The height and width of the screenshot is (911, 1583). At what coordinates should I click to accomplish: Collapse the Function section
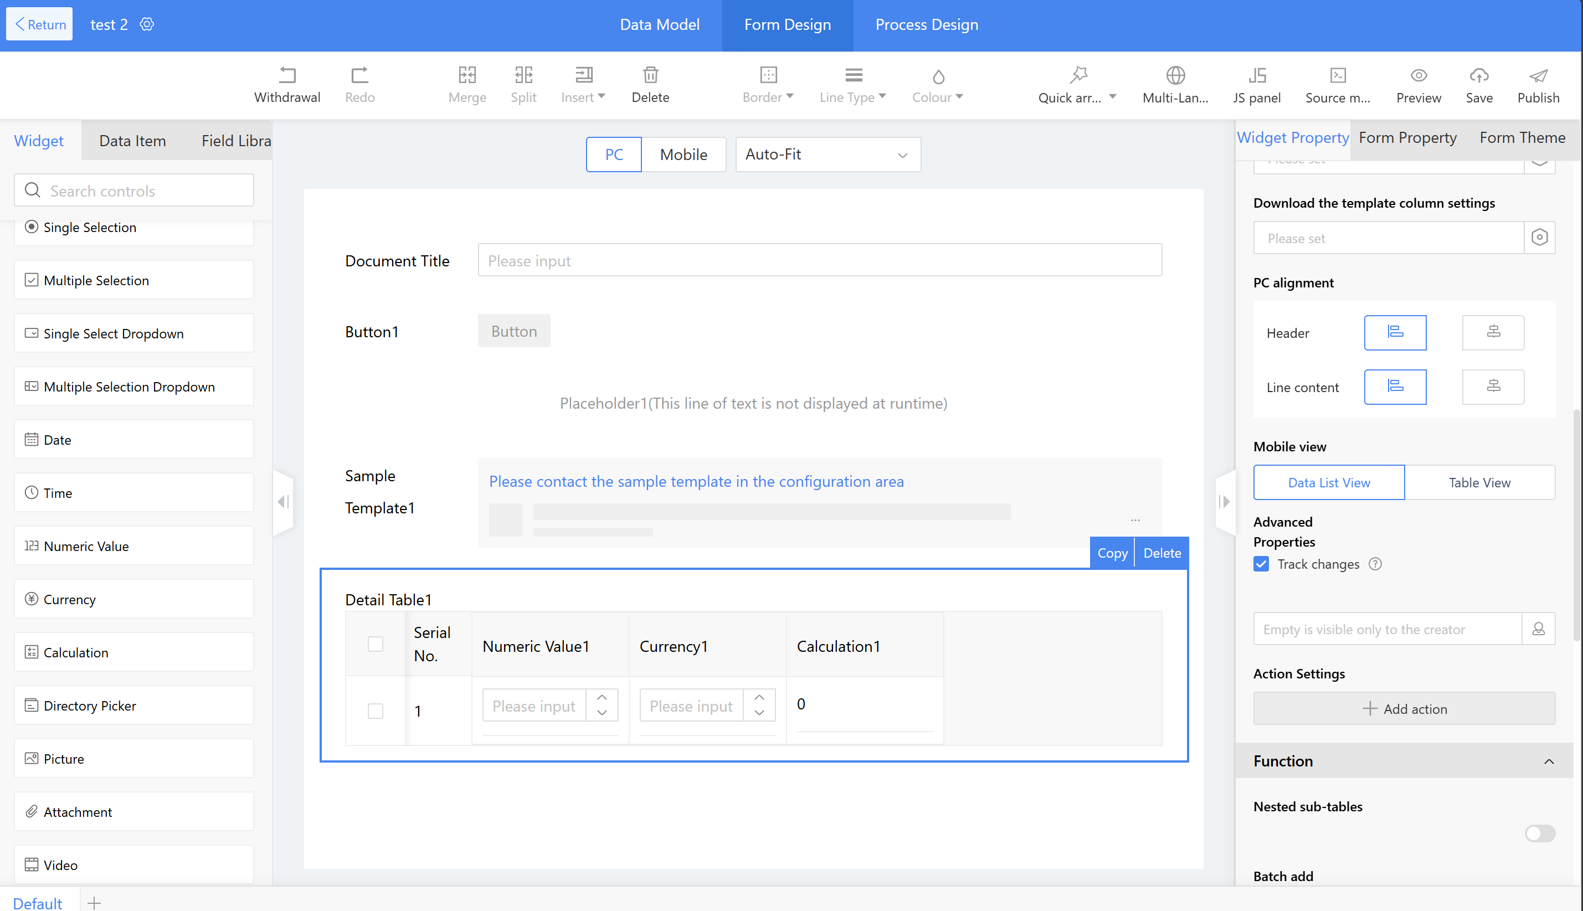pos(1549,761)
